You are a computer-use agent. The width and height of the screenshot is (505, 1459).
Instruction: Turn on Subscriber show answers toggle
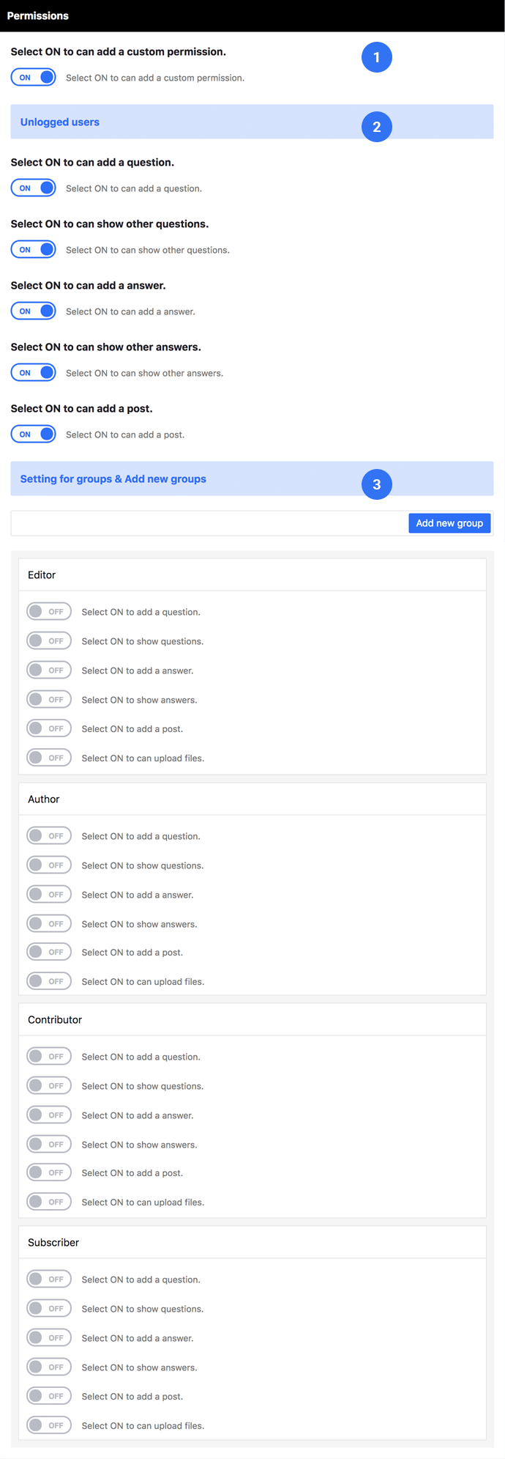tap(49, 1367)
